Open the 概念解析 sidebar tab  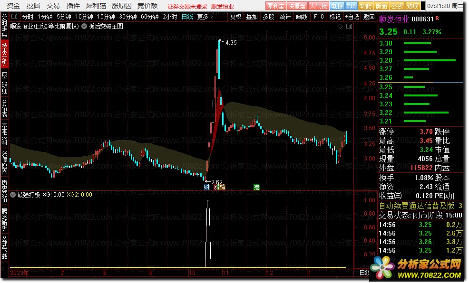[4, 219]
